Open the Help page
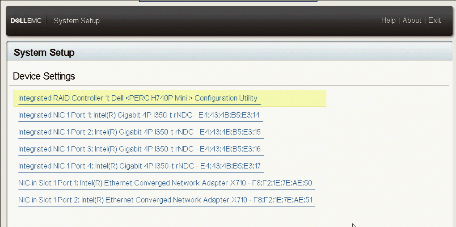 [388, 21]
